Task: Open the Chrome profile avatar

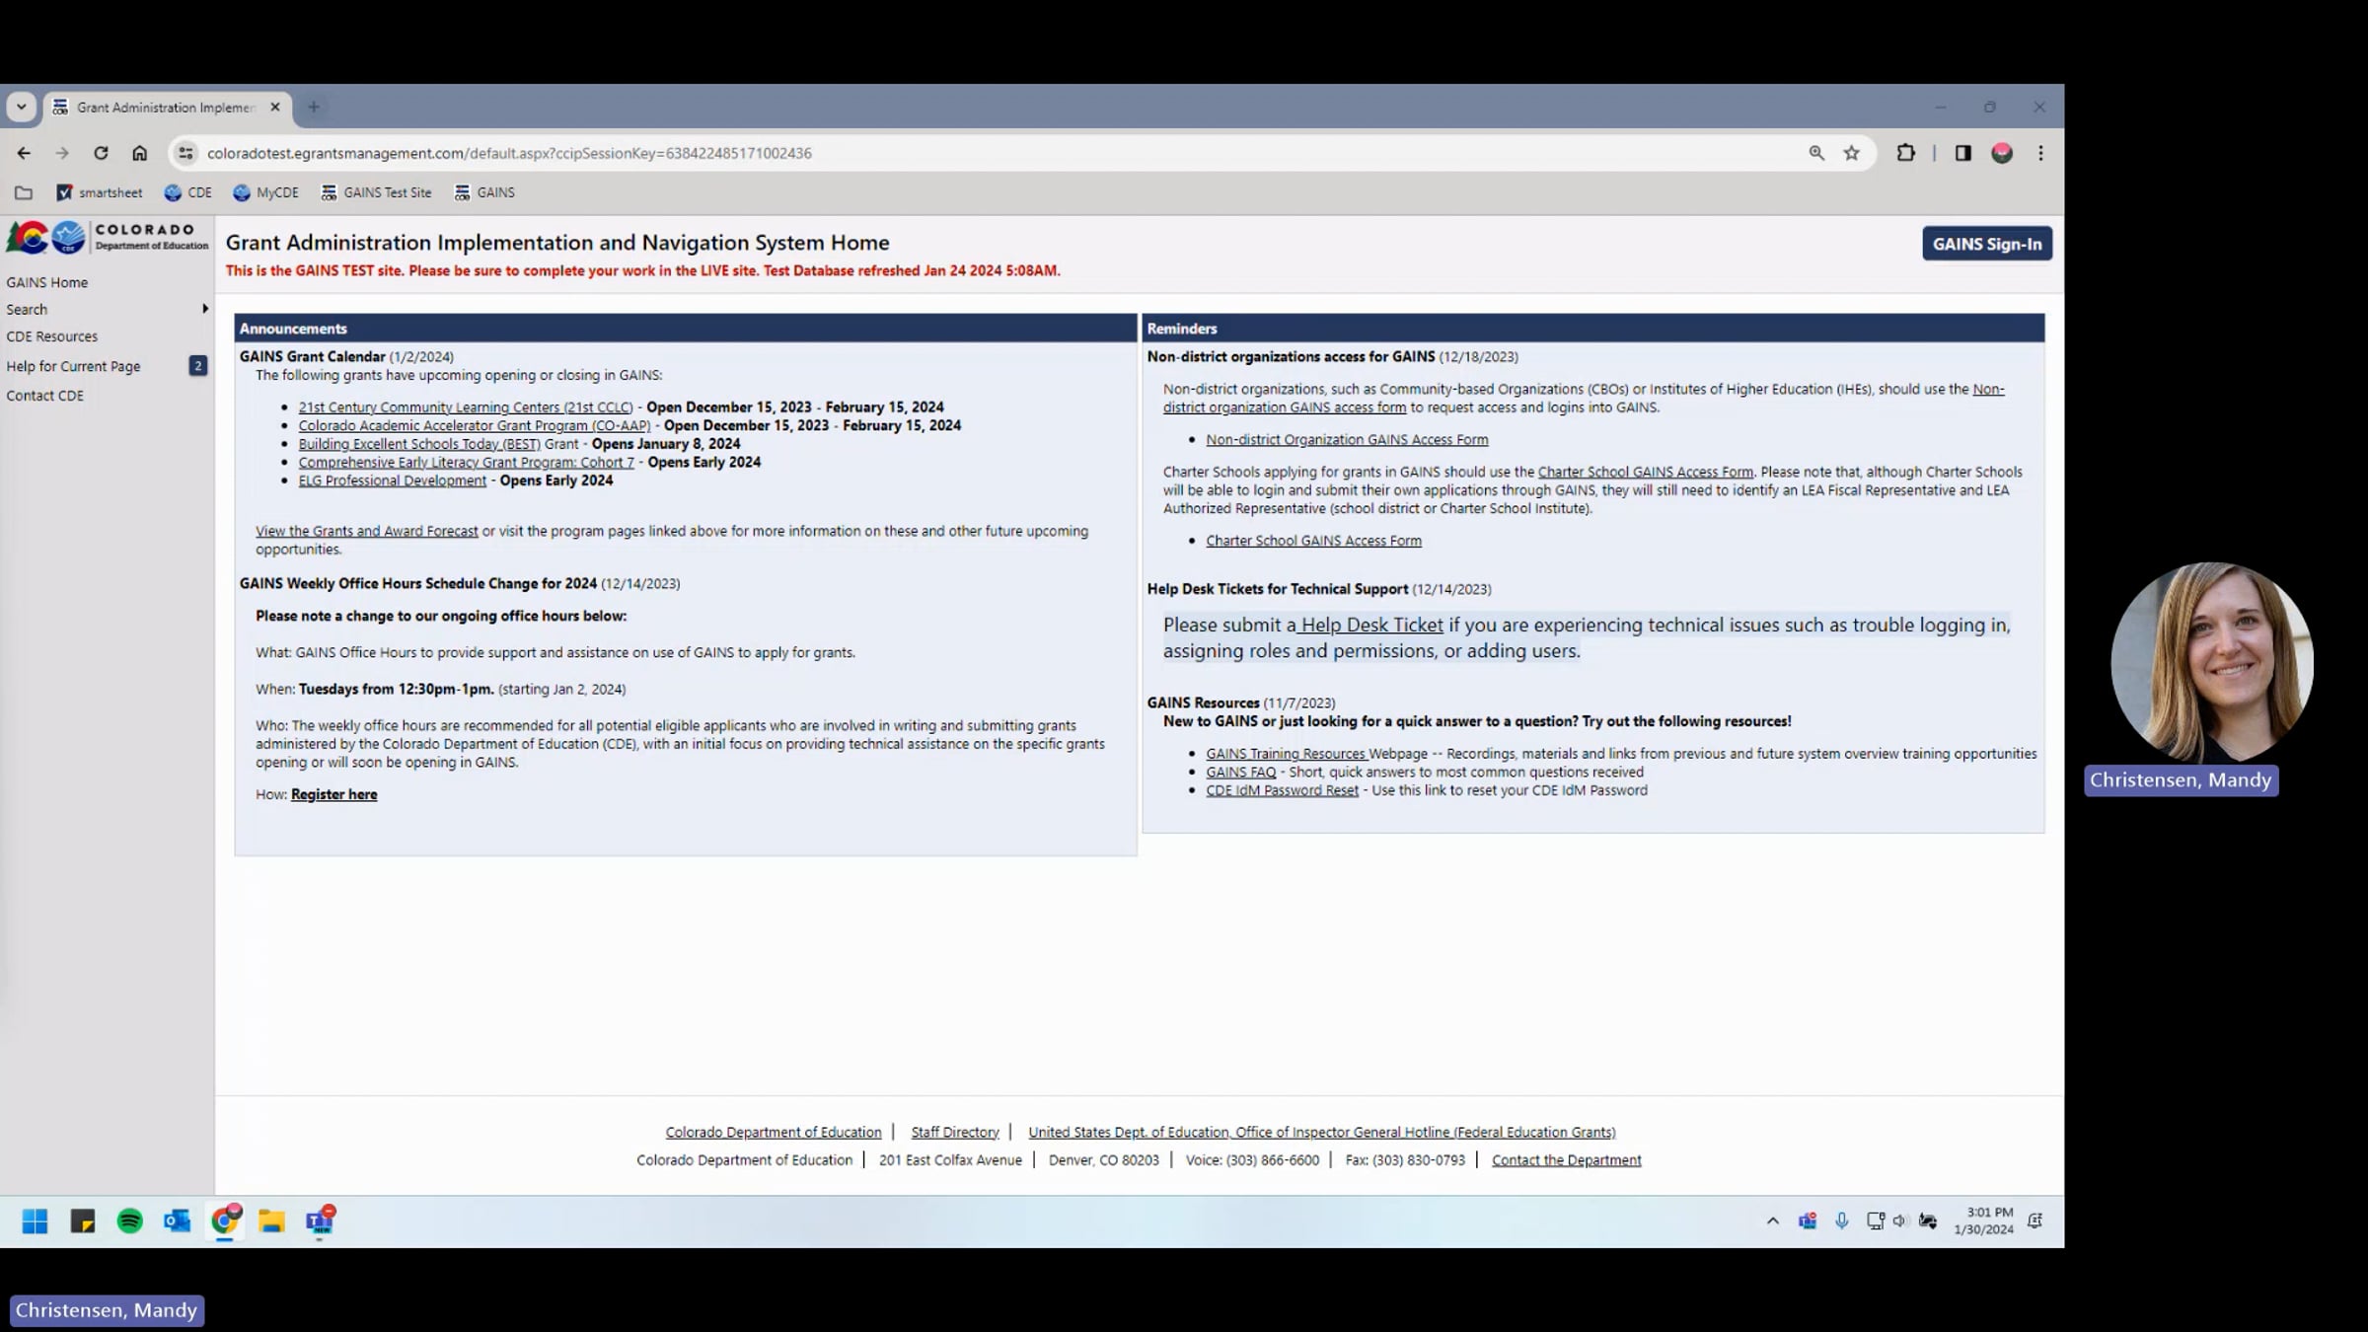Action: coord(2002,153)
